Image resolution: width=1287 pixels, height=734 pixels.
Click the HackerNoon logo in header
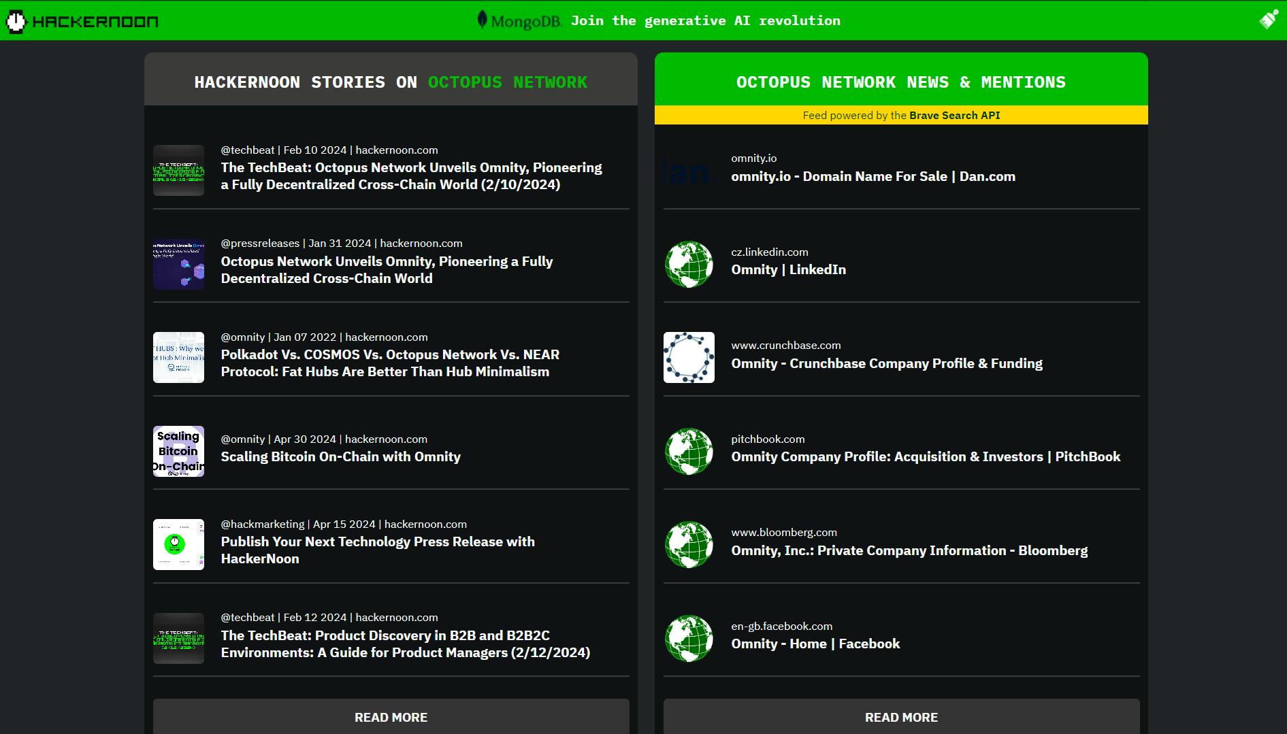click(82, 21)
